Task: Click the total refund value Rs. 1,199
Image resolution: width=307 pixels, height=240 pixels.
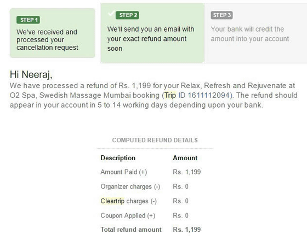Action: 187,230
